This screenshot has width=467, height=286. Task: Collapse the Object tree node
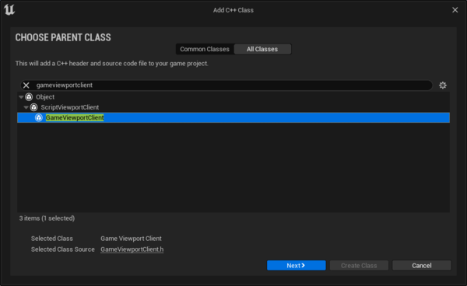(21, 97)
